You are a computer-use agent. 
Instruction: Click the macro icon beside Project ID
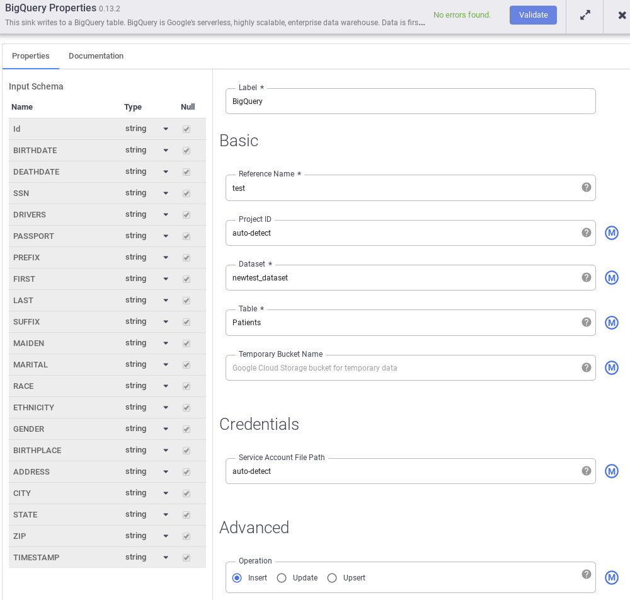pos(611,233)
